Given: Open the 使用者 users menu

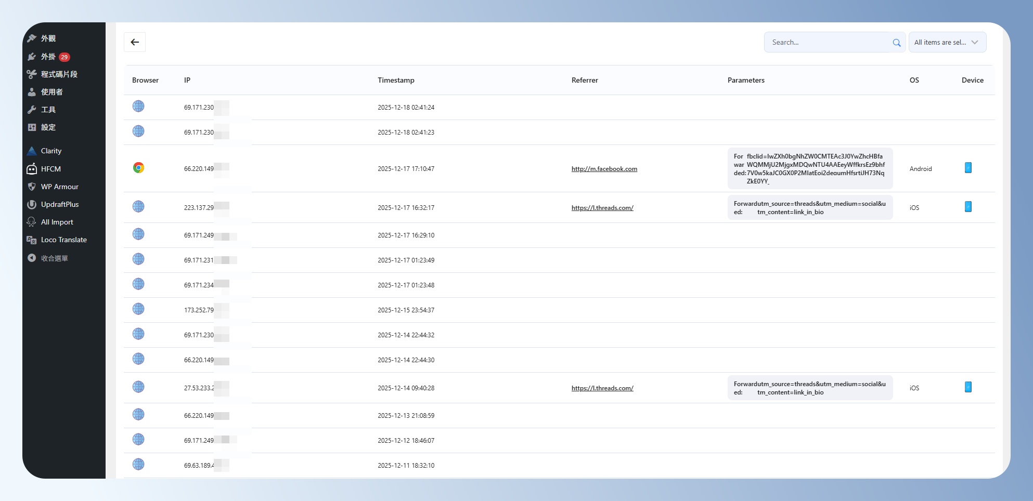Looking at the screenshot, I should pos(51,92).
